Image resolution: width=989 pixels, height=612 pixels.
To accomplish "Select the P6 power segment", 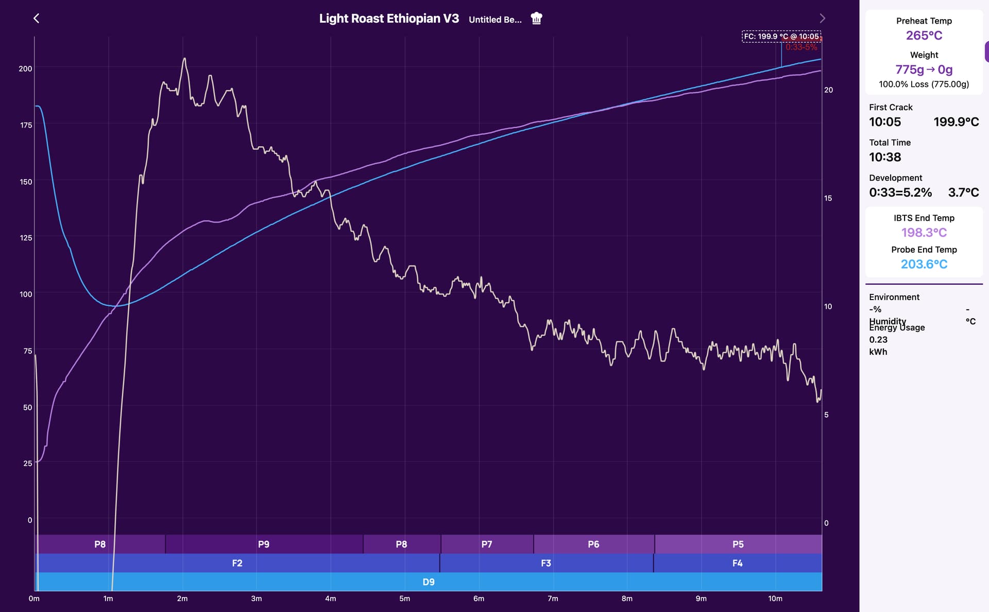I will pos(593,544).
